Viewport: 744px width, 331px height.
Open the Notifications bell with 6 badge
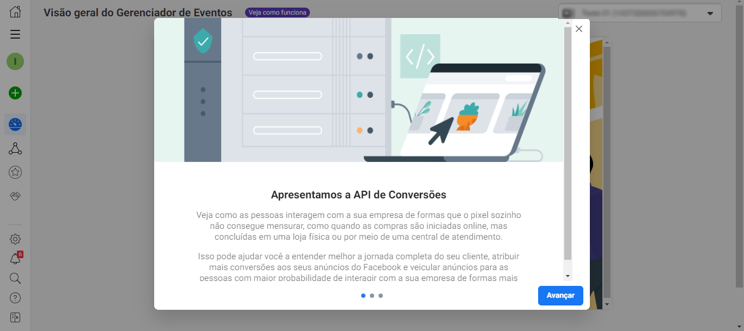15,259
